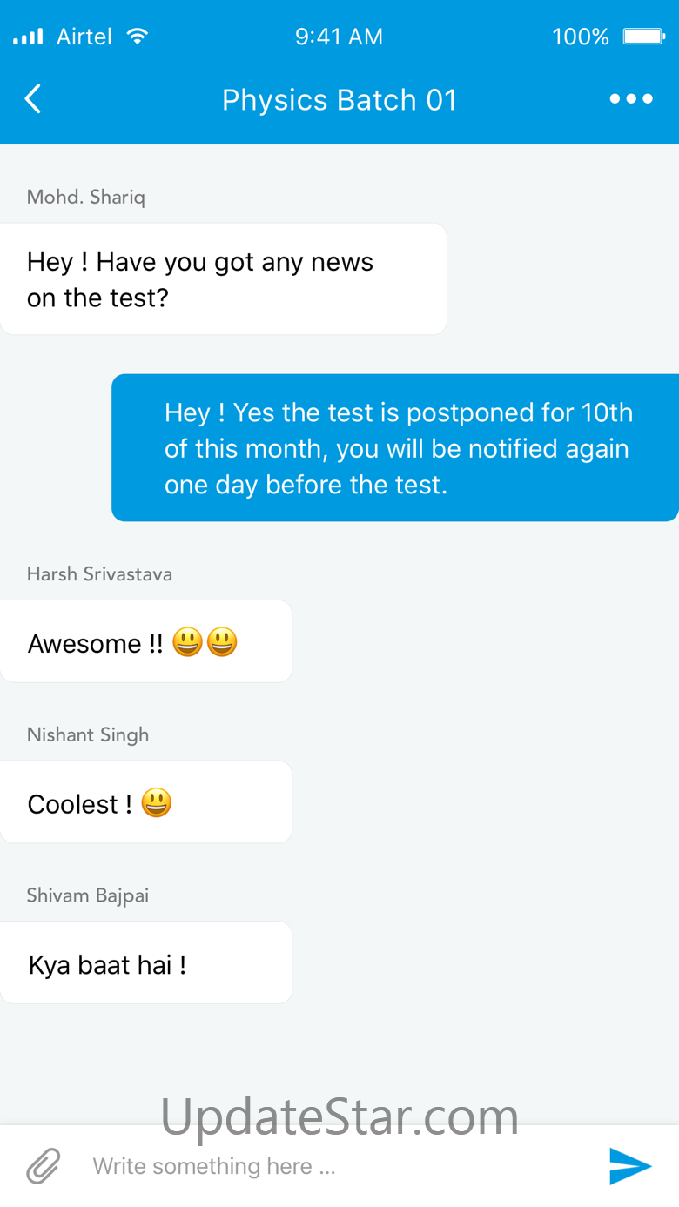Select Mohd. Shariq's sender name
679x1207 pixels.
pos(86,197)
